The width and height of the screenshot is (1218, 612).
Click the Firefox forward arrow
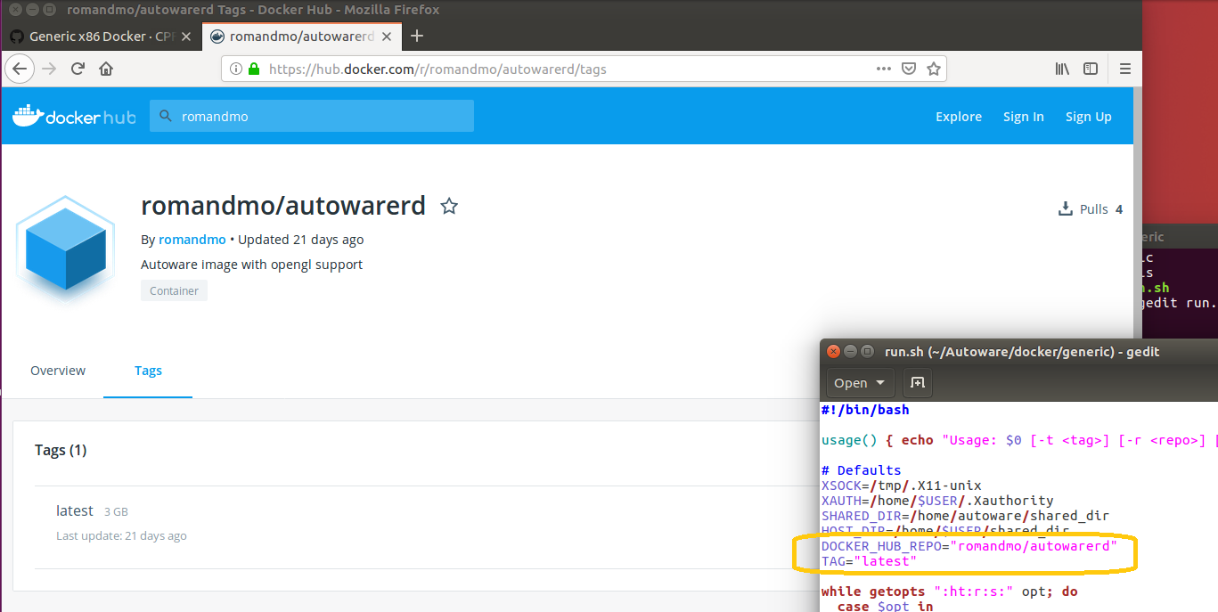click(x=49, y=69)
